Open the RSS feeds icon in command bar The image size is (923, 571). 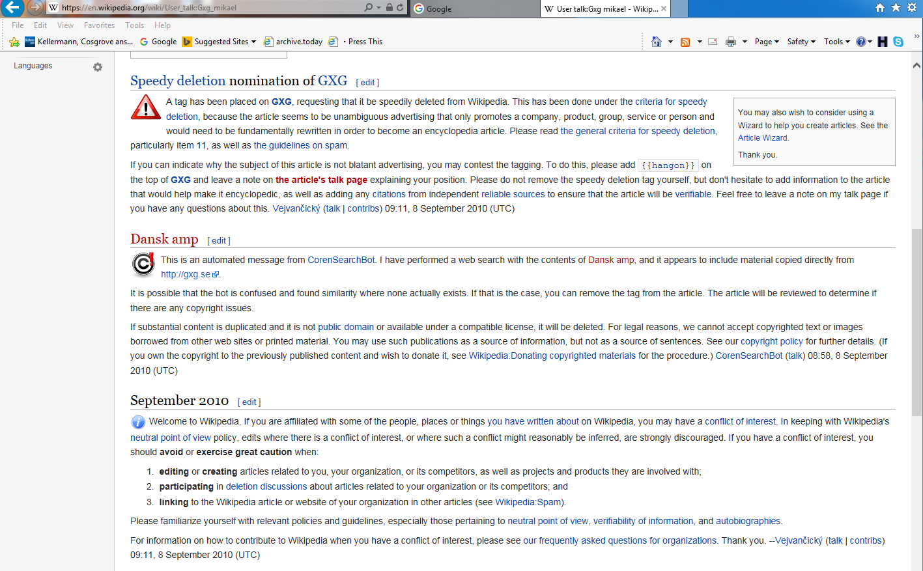coord(685,42)
